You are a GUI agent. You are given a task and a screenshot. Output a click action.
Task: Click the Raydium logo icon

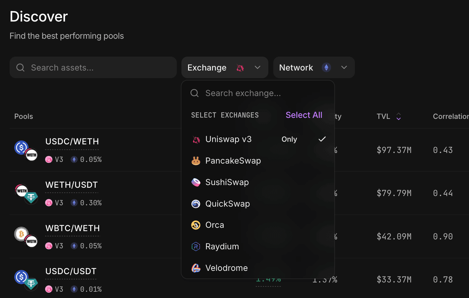[196, 247]
